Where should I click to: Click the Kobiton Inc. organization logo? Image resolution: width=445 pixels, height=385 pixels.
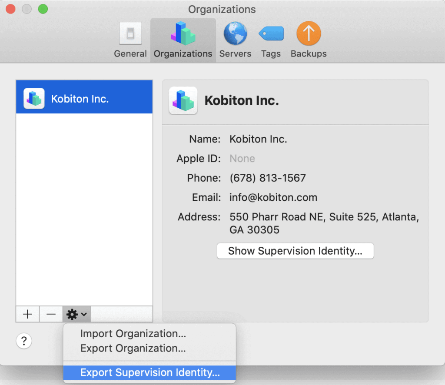coord(33,98)
